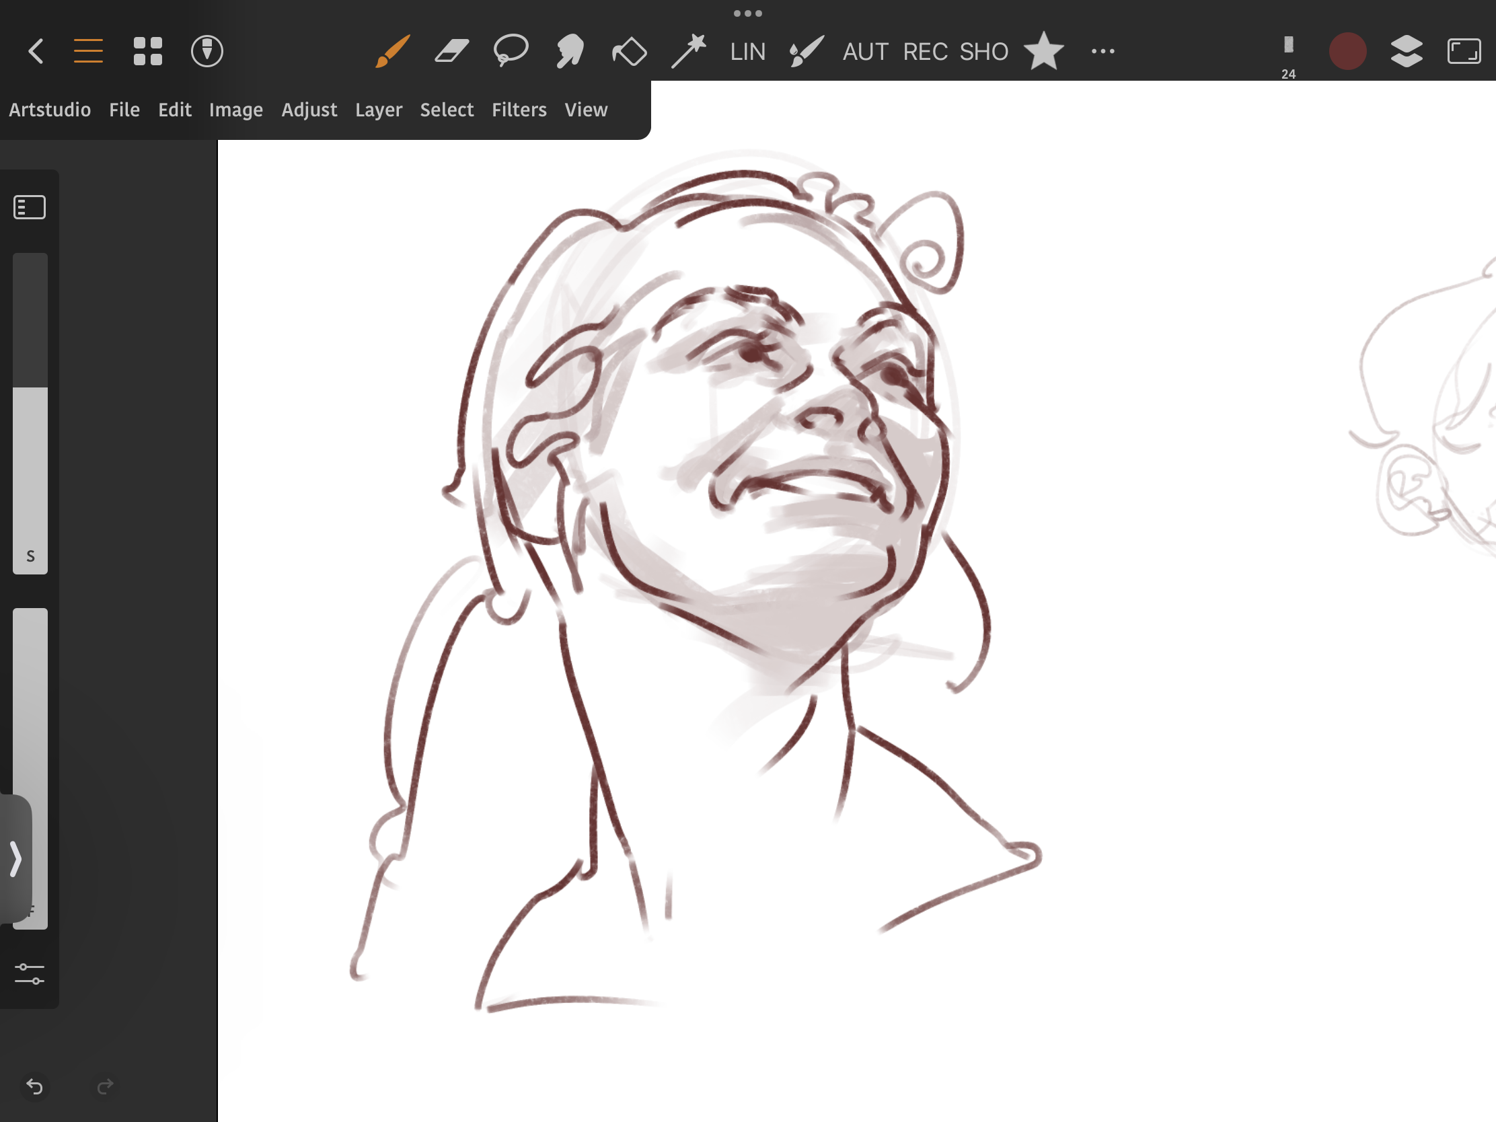Open the more tools ellipsis
Viewport: 1496px width, 1122px height.
1102,50
